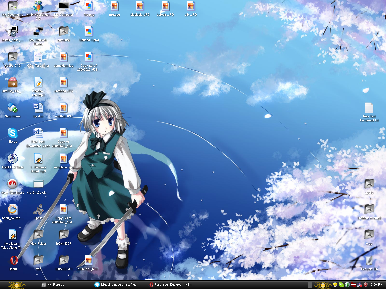Select the CO_Tuss_II.rar archive
The height and width of the screenshot is (289, 386).
pyautogui.click(x=38, y=60)
